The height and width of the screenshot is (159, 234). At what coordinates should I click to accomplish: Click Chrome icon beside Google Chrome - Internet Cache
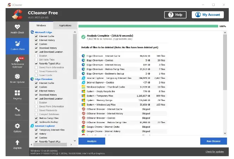(x=83, y=127)
